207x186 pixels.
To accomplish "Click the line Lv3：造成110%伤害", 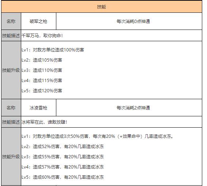I will click(x=42, y=70).
